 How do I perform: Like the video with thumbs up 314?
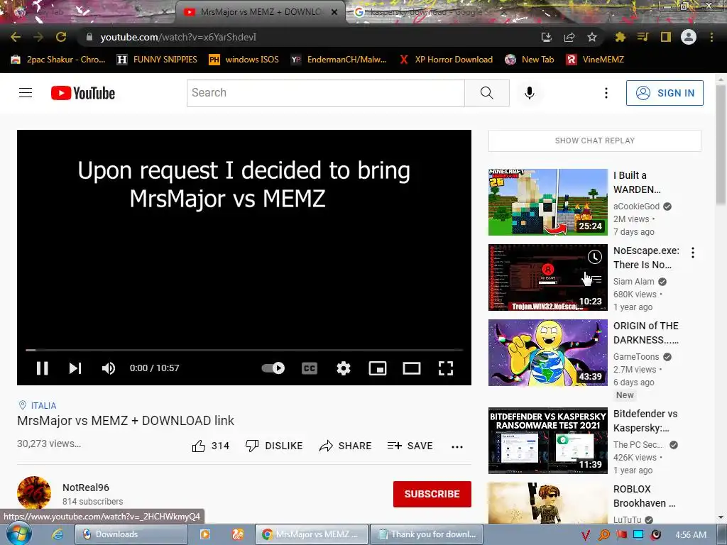[x=210, y=446]
